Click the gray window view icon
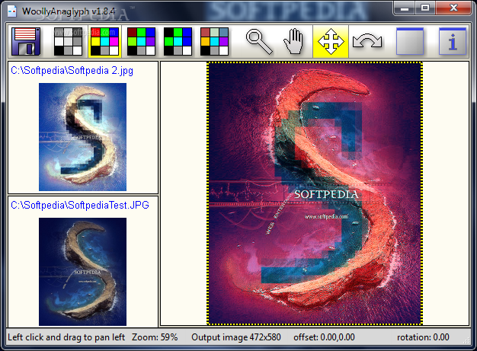The height and width of the screenshot is (351, 477). point(410,41)
